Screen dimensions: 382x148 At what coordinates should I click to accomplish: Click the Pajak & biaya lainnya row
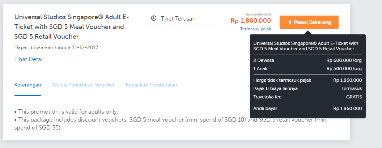(x=307, y=88)
